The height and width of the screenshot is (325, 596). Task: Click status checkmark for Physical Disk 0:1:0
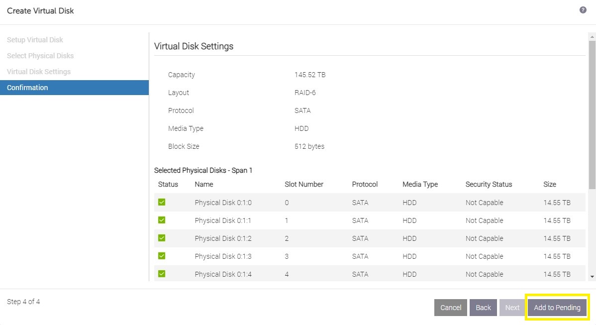click(162, 202)
